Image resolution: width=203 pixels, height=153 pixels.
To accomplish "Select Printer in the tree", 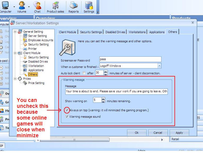I will click(x=32, y=49).
